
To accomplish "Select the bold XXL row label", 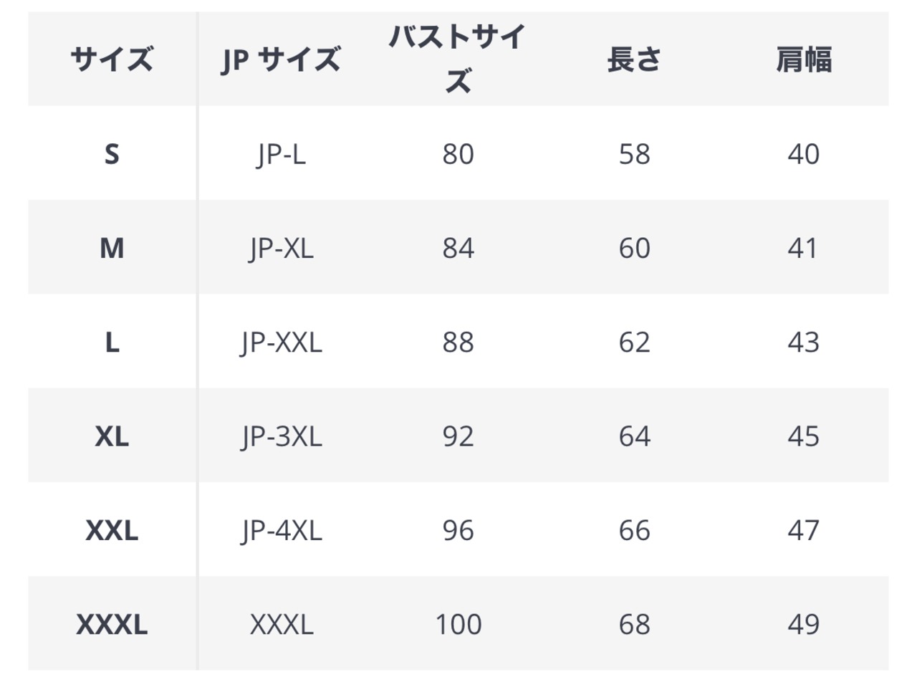I will 112,531.
